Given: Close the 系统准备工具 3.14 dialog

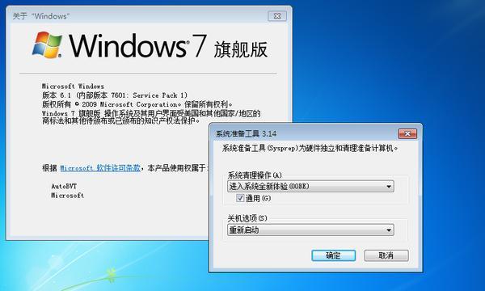Looking at the screenshot, I should 407,133.
